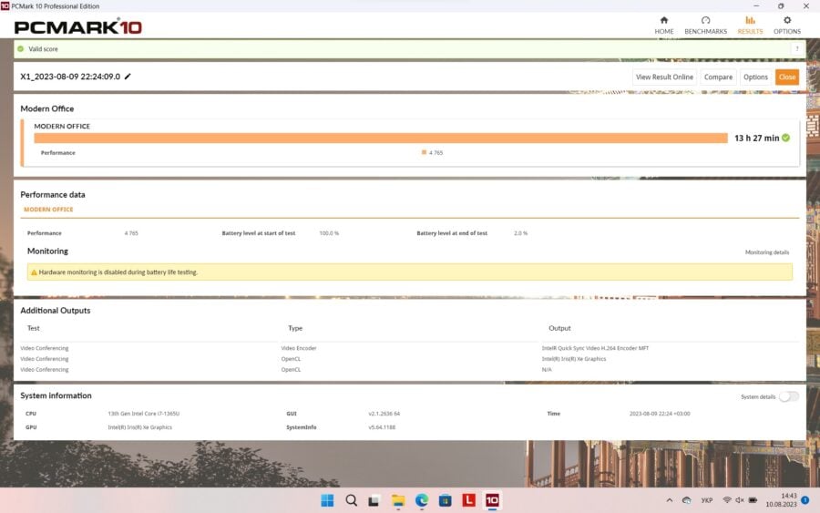Click the PCMark 10 taskbar icon
The width and height of the screenshot is (820, 513).
[492, 500]
